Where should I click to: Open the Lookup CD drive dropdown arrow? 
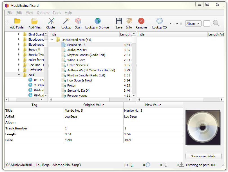click(171, 23)
